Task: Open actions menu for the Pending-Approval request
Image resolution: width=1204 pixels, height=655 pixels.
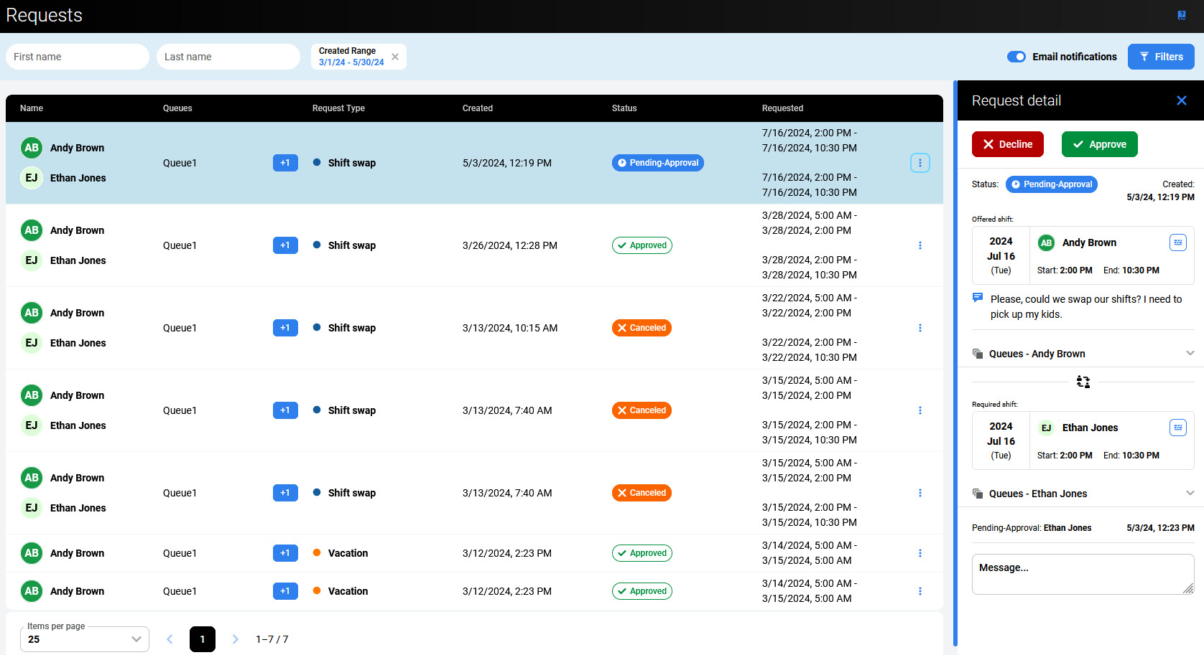Action: pyautogui.click(x=920, y=163)
